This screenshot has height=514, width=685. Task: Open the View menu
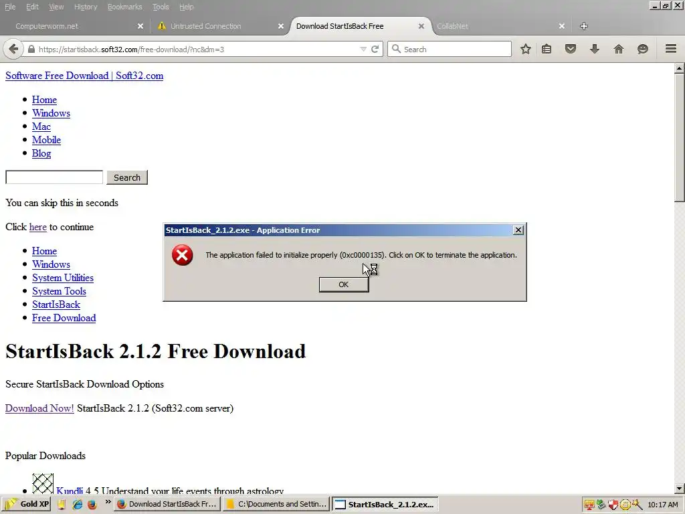[x=56, y=7]
